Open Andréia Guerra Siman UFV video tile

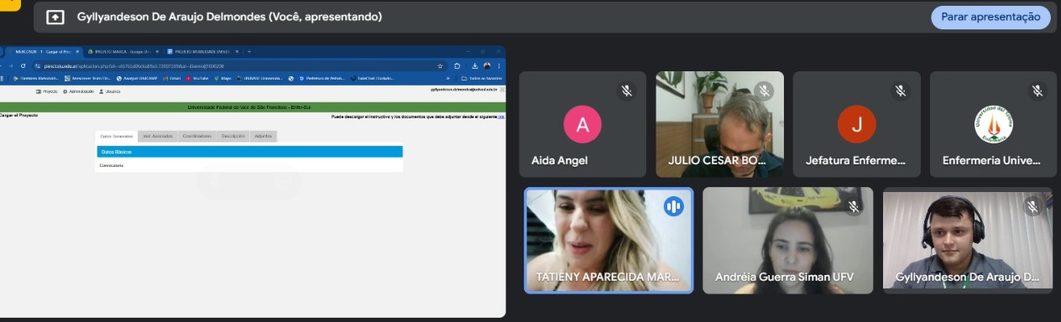coord(788,240)
